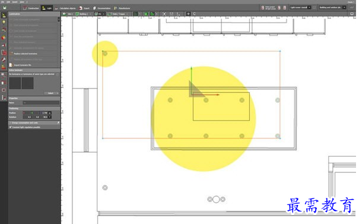Select the luminaire inside the small yellow circle

point(105,53)
